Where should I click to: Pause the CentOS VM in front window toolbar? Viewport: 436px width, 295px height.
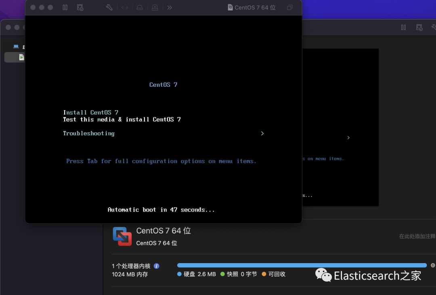pyautogui.click(x=65, y=8)
